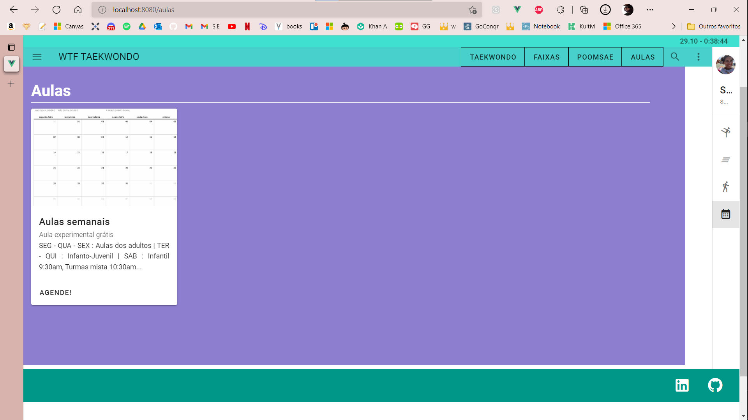
Task: Toggle the navigation drawer with hamburger icon
Action: [37, 56]
